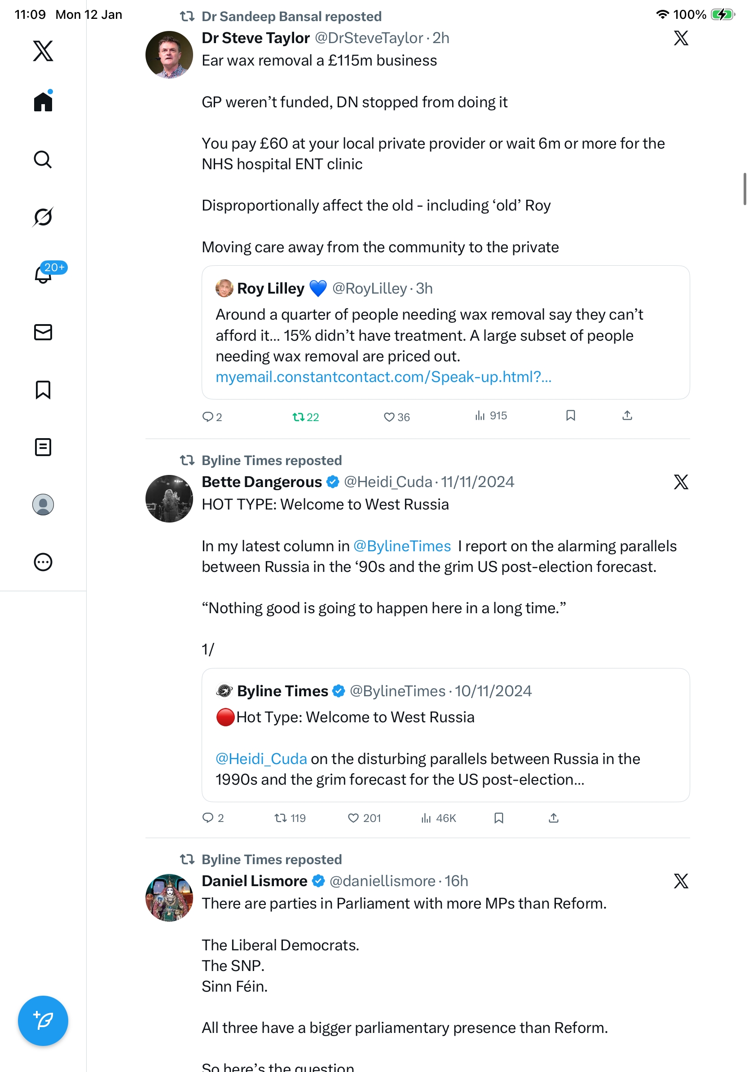Tap the compose new post button
This screenshot has height=1072, width=749.
point(43,1020)
